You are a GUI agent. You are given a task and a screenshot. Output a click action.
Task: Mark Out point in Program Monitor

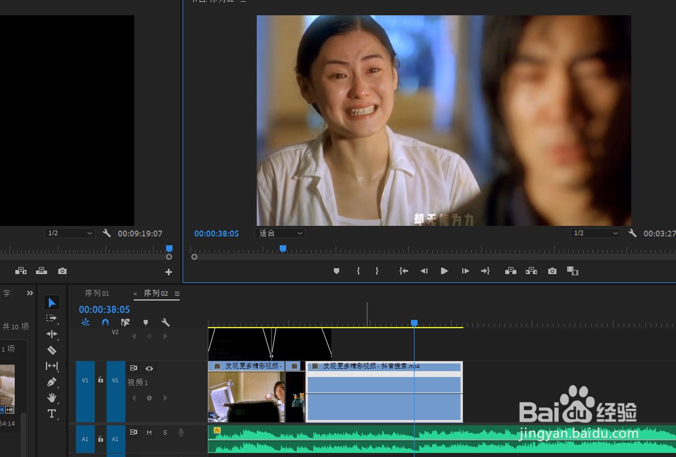tap(377, 271)
